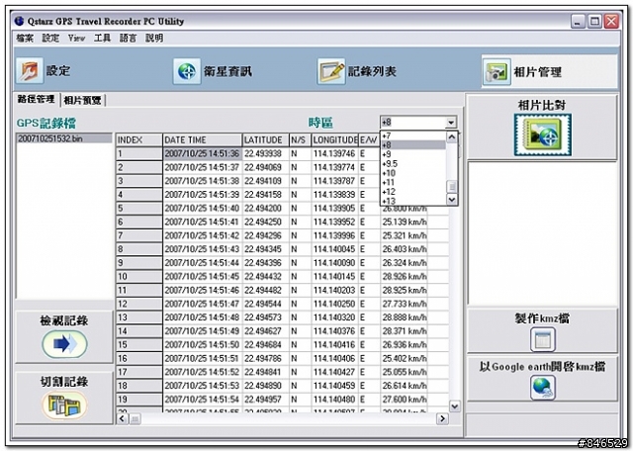Click the Google earth globe icon
This screenshot has width=633, height=451.
[542, 388]
